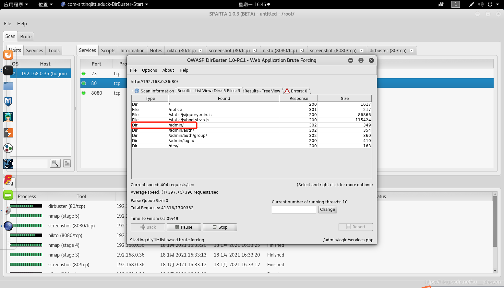Select the /dev/ result row
The height and width of the screenshot is (288, 504).
click(x=251, y=146)
